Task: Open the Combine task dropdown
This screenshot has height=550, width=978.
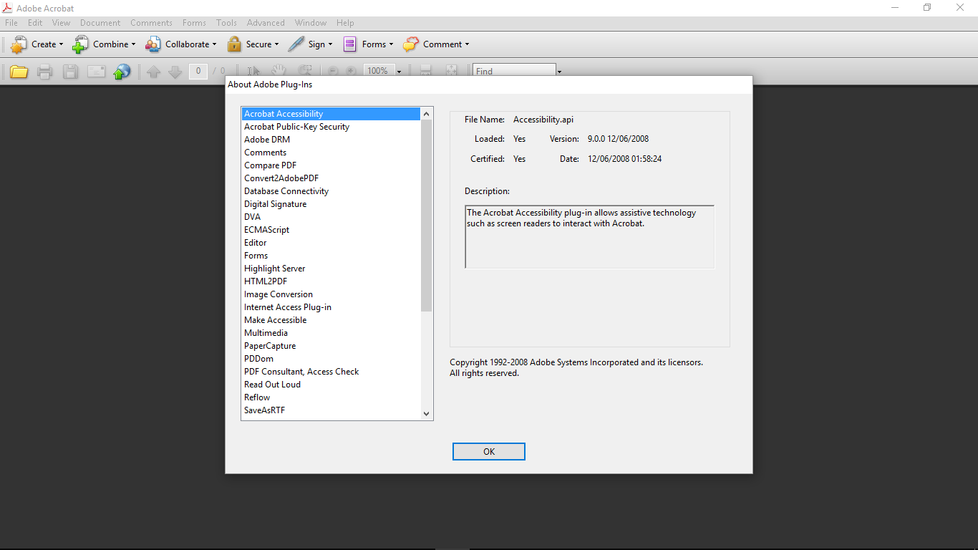Action: tap(104, 44)
